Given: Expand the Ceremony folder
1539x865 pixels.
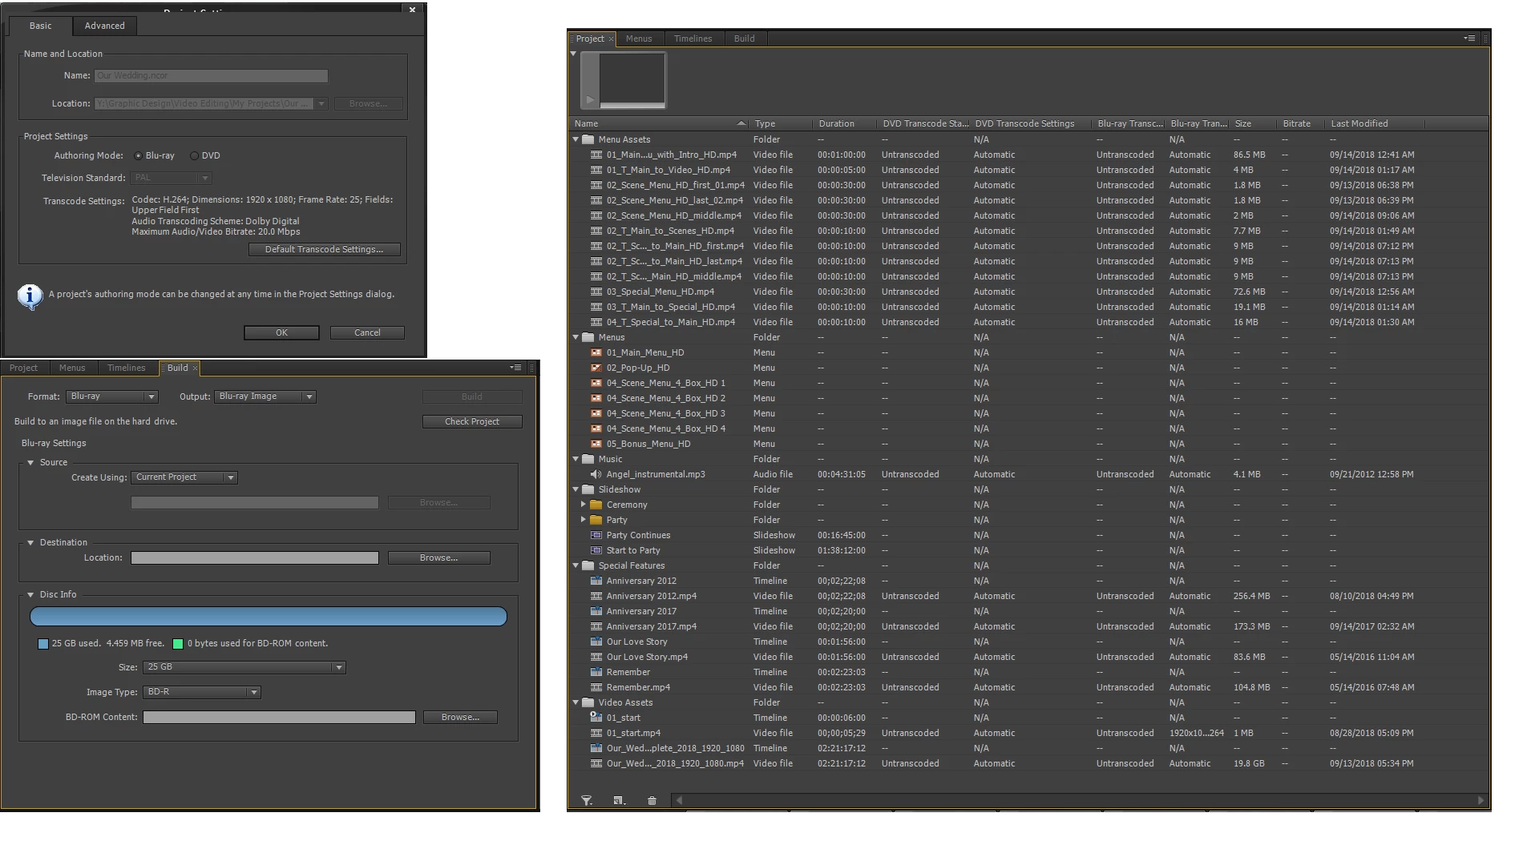Looking at the screenshot, I should 583,505.
